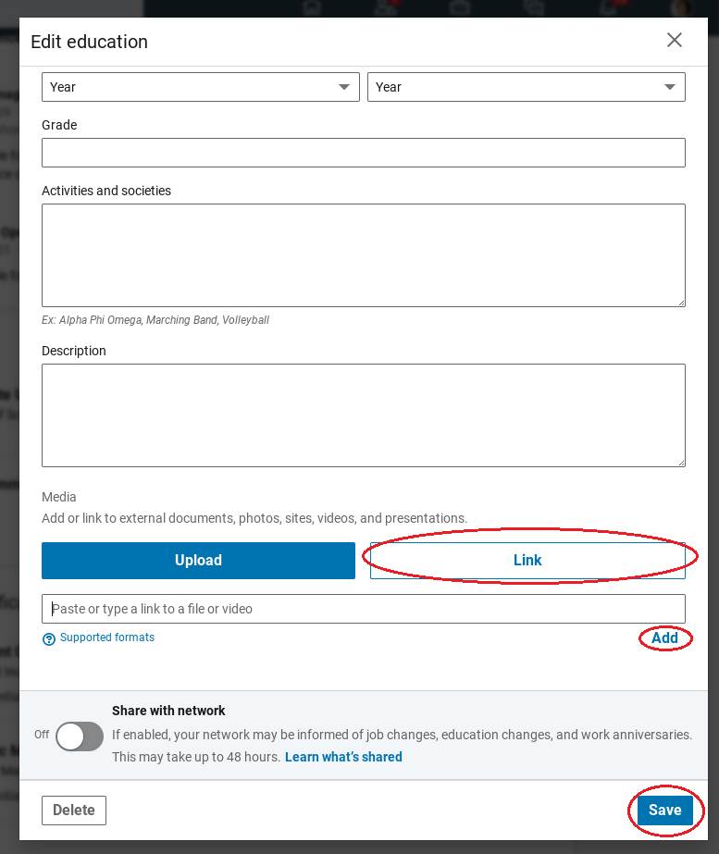Delete this education entry
This screenshot has height=854, width=719.
pyautogui.click(x=74, y=811)
